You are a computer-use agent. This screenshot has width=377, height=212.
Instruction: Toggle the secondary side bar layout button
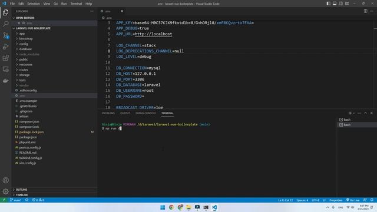pos(340,4)
